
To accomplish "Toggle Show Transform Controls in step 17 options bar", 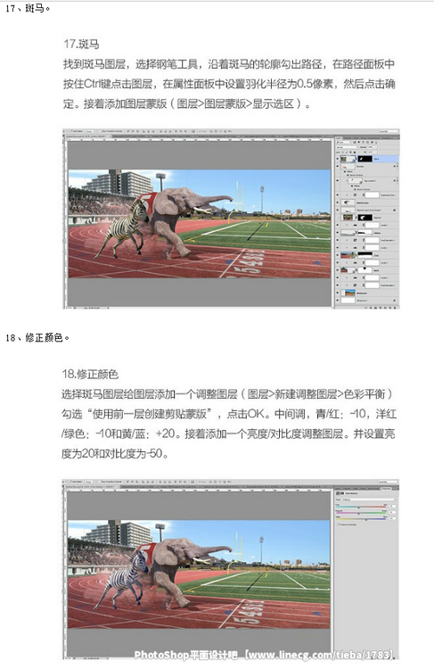I will click(100, 131).
